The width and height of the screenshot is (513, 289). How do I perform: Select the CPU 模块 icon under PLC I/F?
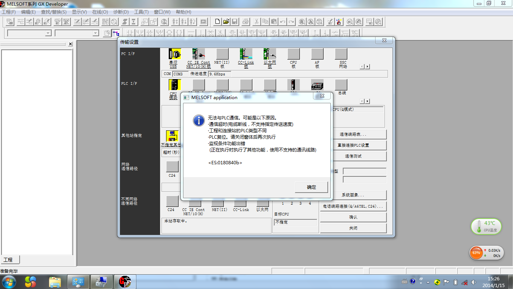point(174,85)
